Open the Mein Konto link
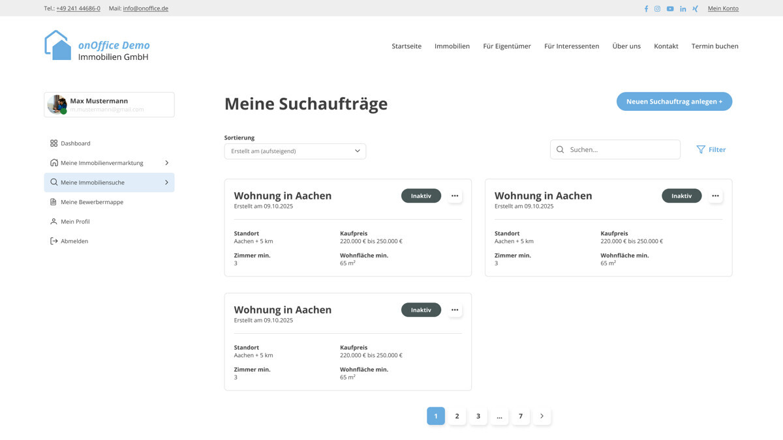This screenshot has width=783, height=440. tap(723, 8)
